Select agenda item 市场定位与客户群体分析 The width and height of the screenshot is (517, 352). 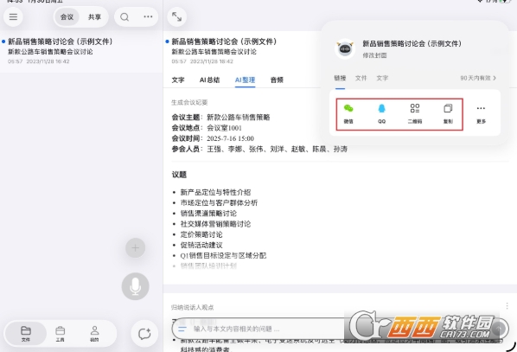[219, 203]
